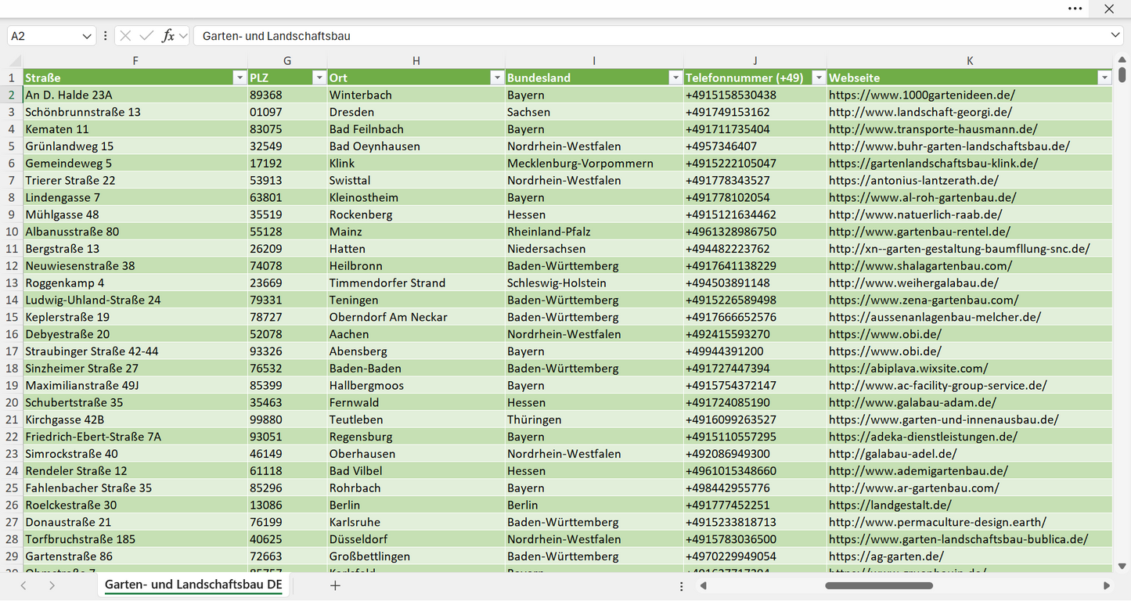Click the formula bar cancel X icon
Image resolution: width=1131 pixels, height=601 pixels.
(125, 36)
